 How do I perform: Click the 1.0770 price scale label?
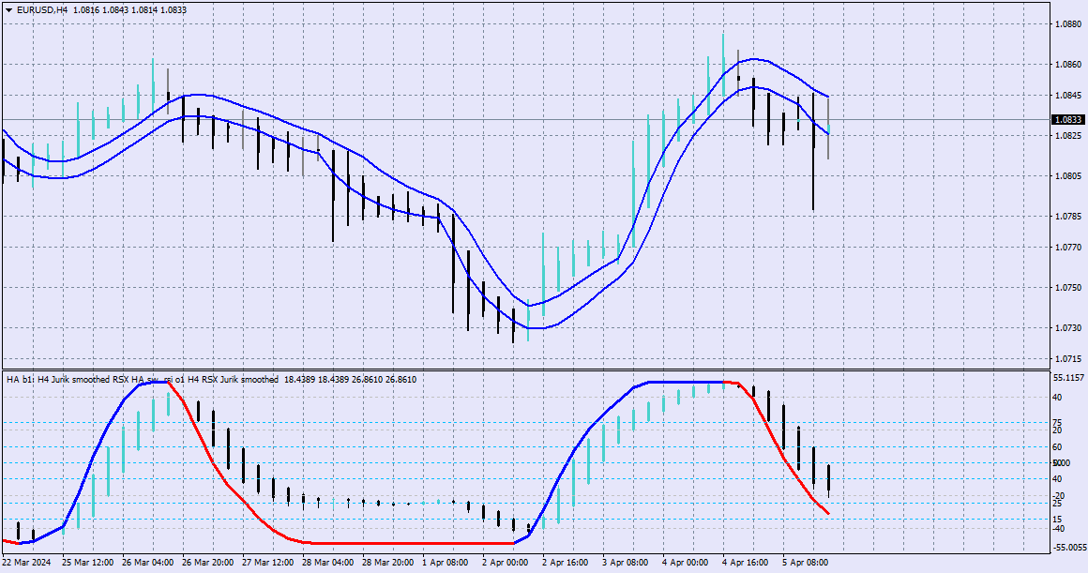click(1068, 247)
